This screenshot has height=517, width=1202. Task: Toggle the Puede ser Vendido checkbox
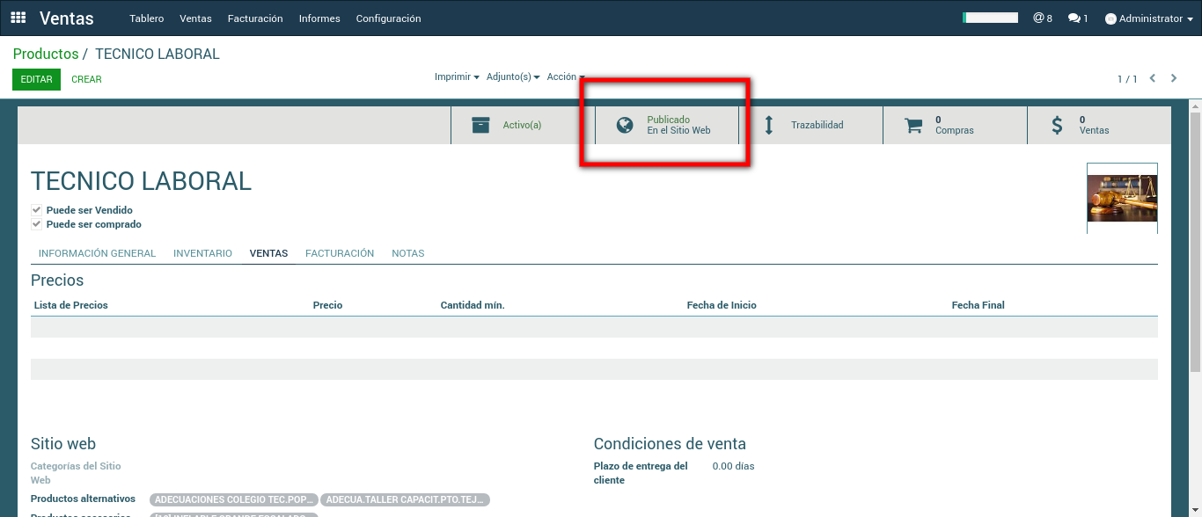click(37, 210)
